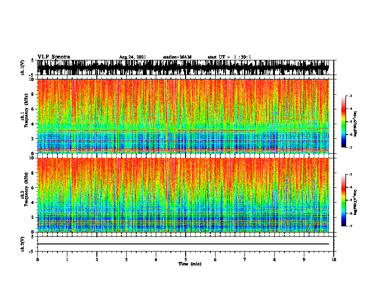The image size is (376, 291).
Task: Click the "7" tick on the time axis
Action: (x=245, y=260)
